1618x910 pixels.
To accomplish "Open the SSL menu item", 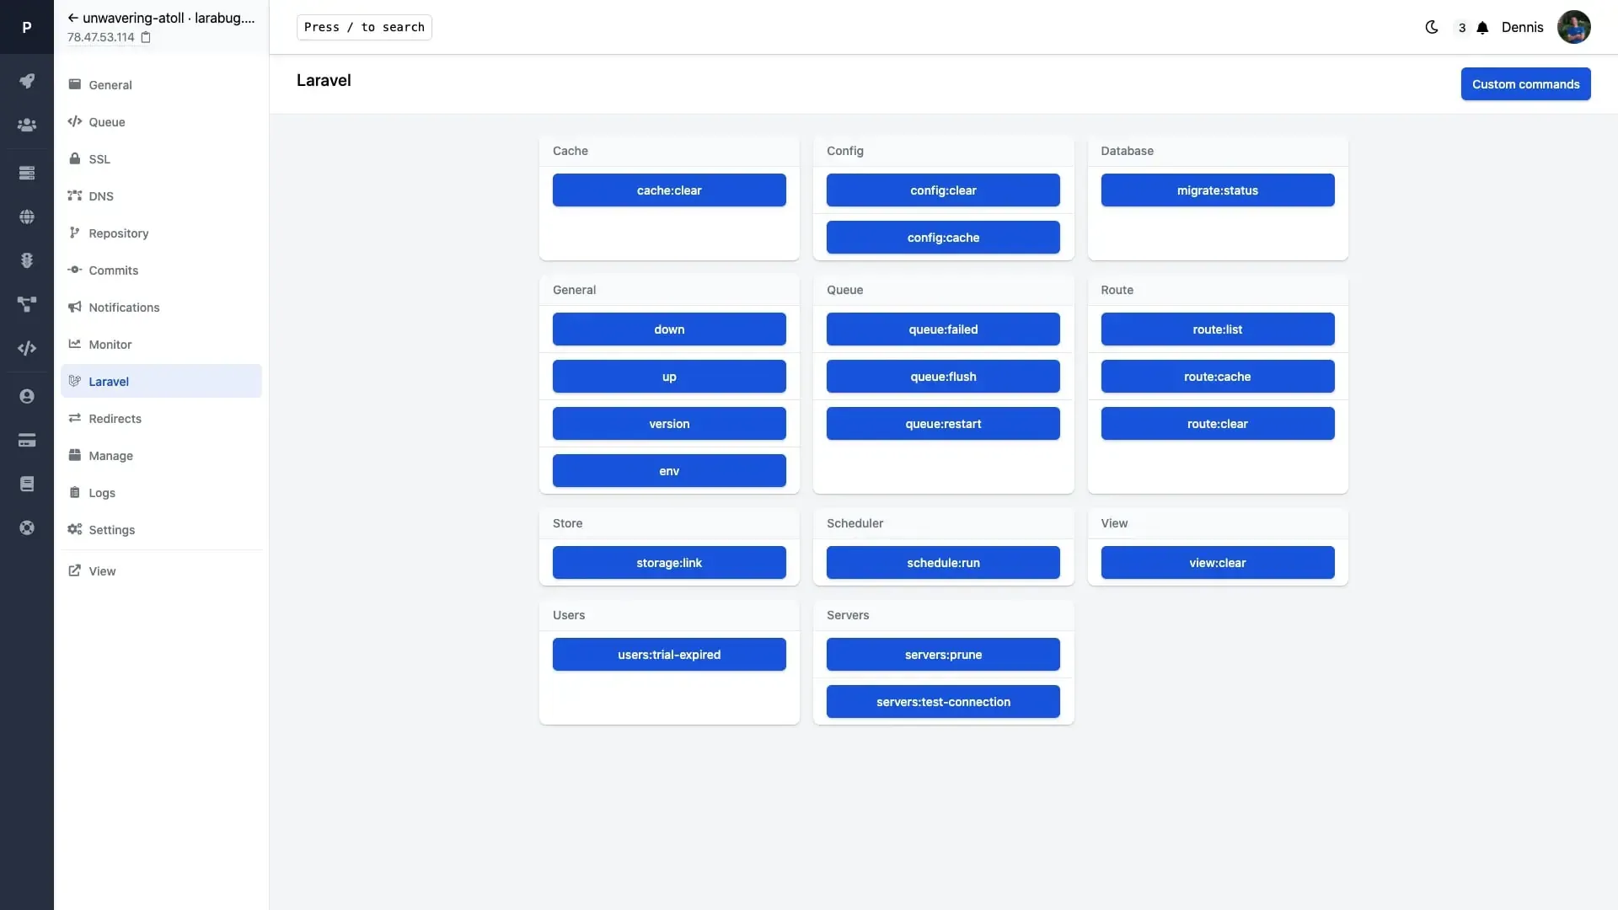I will tap(99, 159).
